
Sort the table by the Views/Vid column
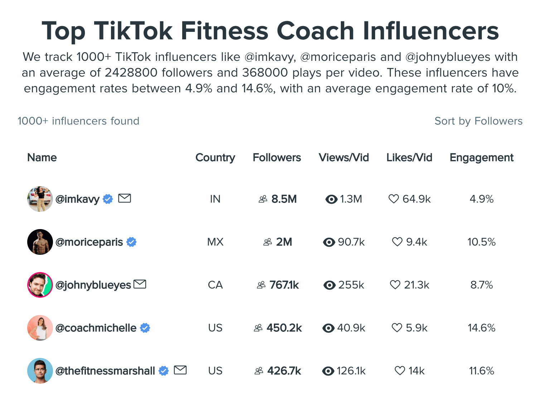[344, 157]
